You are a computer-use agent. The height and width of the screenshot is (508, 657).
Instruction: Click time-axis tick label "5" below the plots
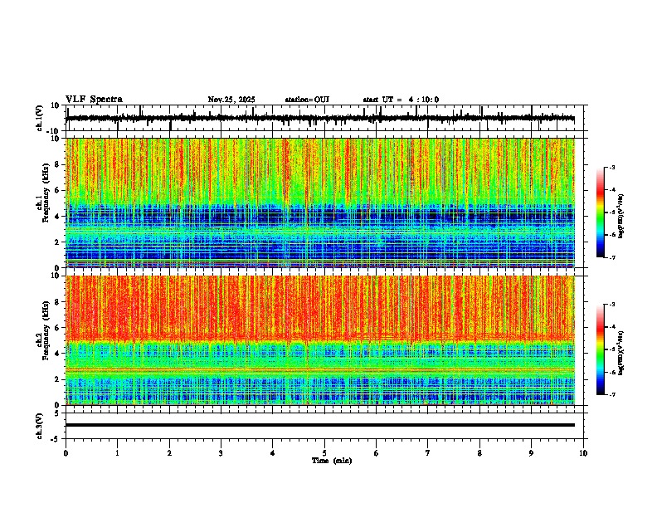[324, 453]
